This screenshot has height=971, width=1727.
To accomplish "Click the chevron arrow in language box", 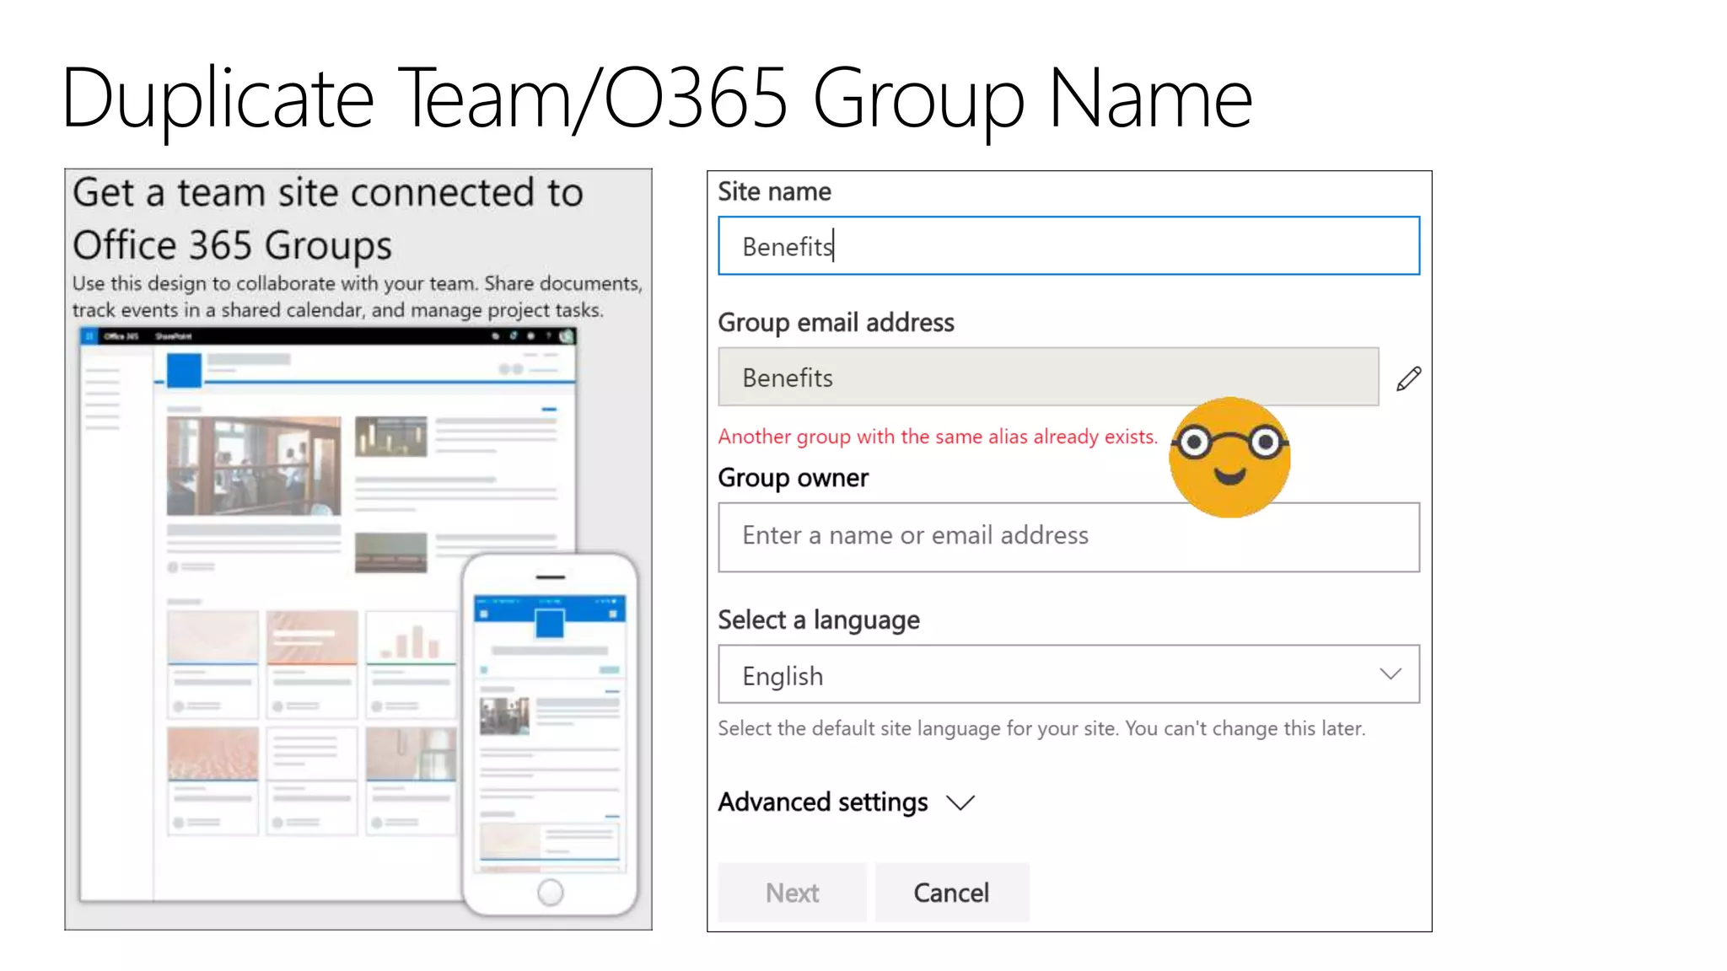I will (x=1390, y=674).
